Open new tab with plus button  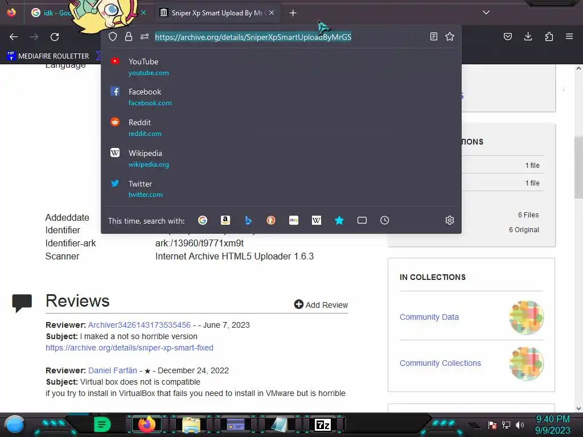(293, 13)
